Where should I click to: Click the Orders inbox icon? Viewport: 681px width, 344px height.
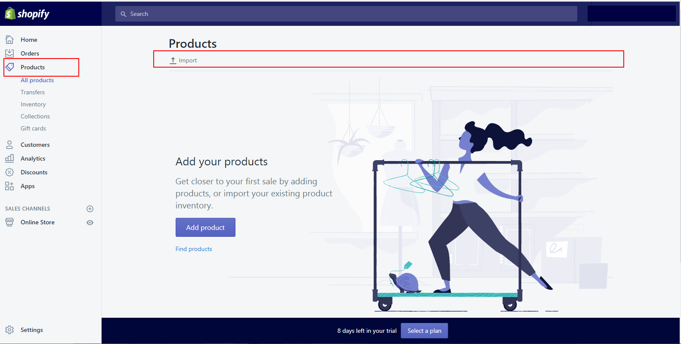point(9,53)
